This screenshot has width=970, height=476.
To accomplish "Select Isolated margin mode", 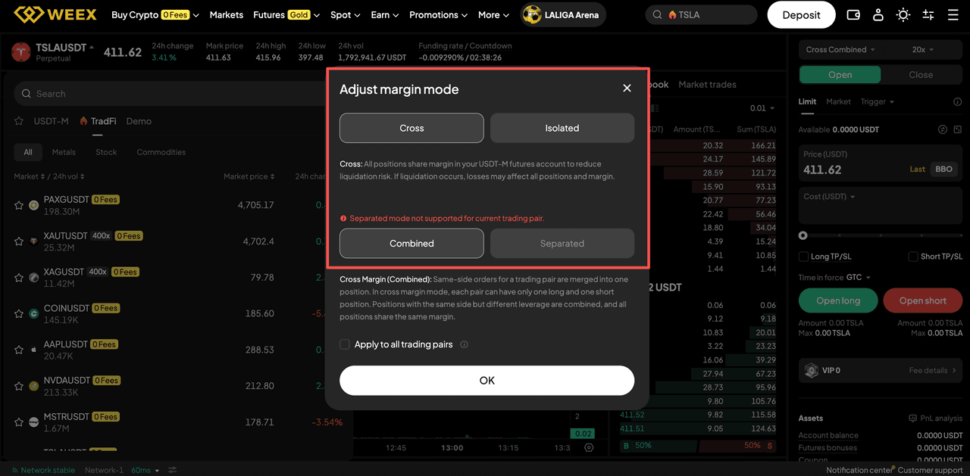I will (x=562, y=128).
